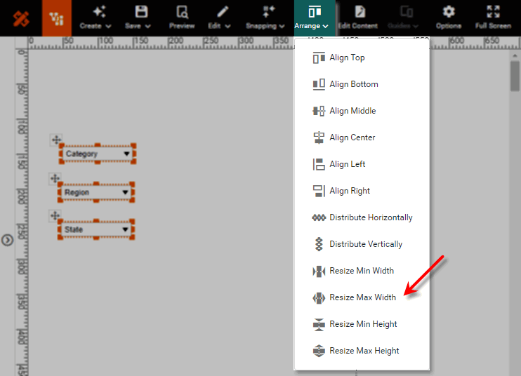Screen dimensions: 521x376
Task: Click the Align Middle icon in menu
Action: [x=319, y=112]
